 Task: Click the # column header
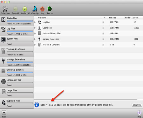click(x=105, y=18)
